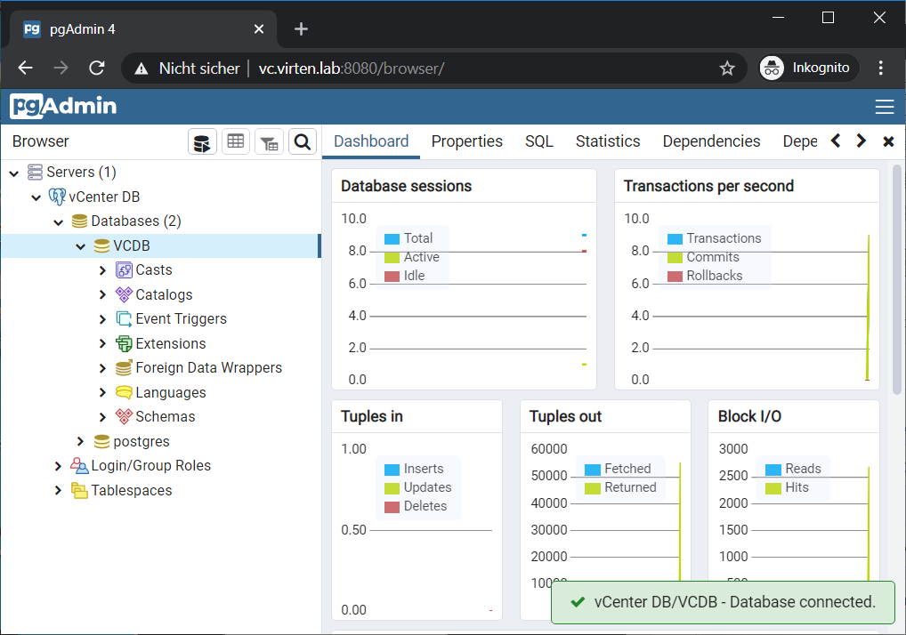Viewport: 906px width, 635px height.
Task: Bookmark the page with the star icon
Action: tap(727, 68)
